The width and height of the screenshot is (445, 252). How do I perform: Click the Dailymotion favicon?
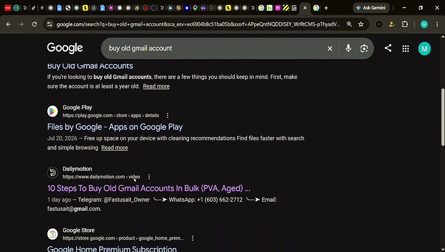(x=52, y=173)
